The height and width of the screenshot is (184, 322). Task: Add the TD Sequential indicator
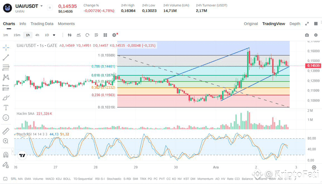pyautogui.click(x=83, y=179)
